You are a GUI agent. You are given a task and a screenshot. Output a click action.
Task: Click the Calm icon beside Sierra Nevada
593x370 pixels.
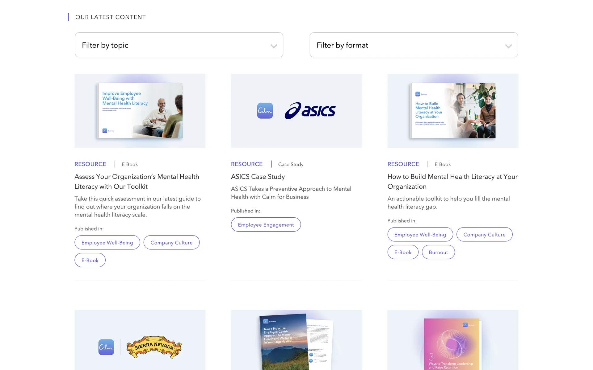coord(106,347)
